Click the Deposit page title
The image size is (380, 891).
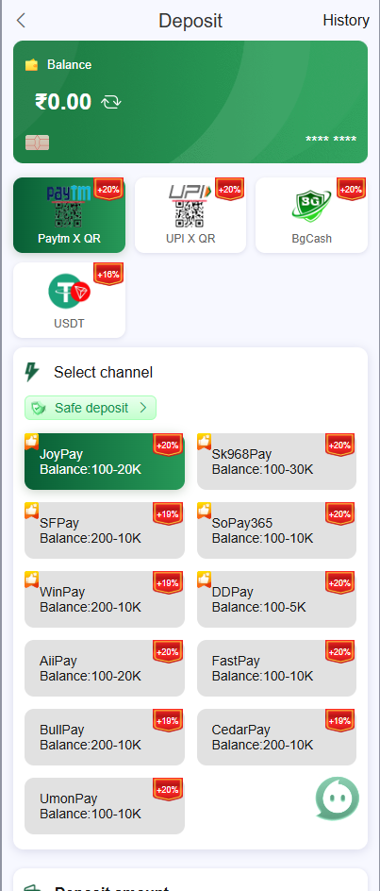point(190,21)
